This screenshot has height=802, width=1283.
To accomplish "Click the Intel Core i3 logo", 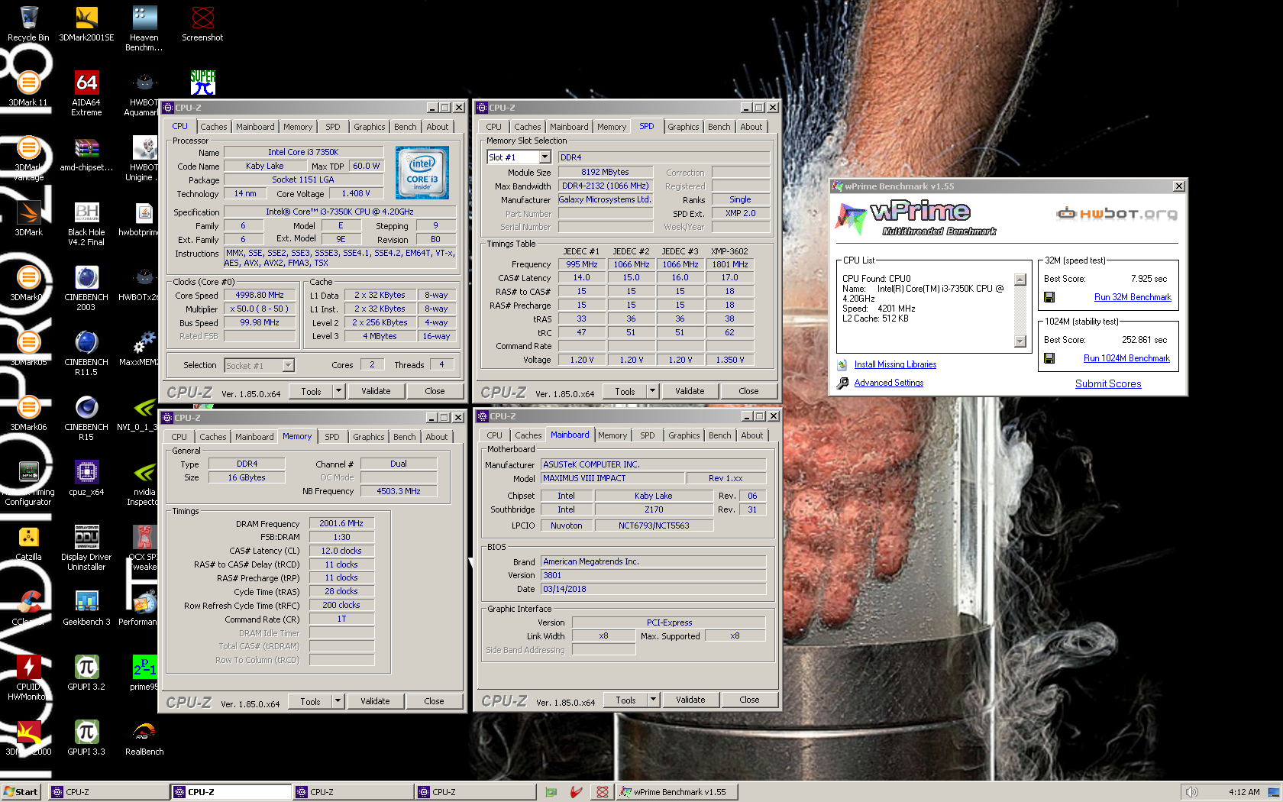I will (422, 173).
